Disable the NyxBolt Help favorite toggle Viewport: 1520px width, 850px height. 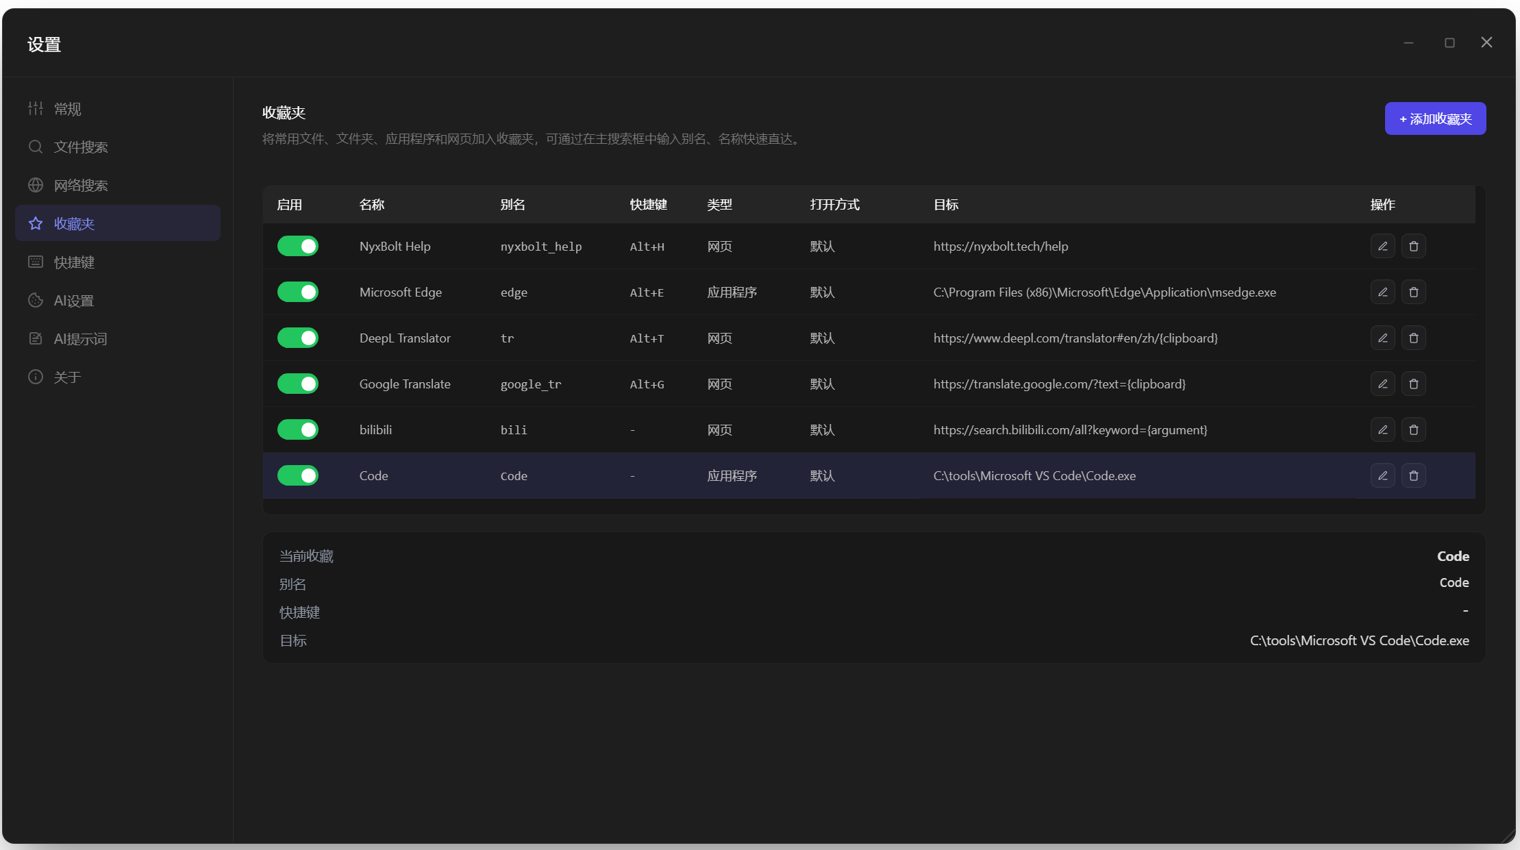click(298, 246)
